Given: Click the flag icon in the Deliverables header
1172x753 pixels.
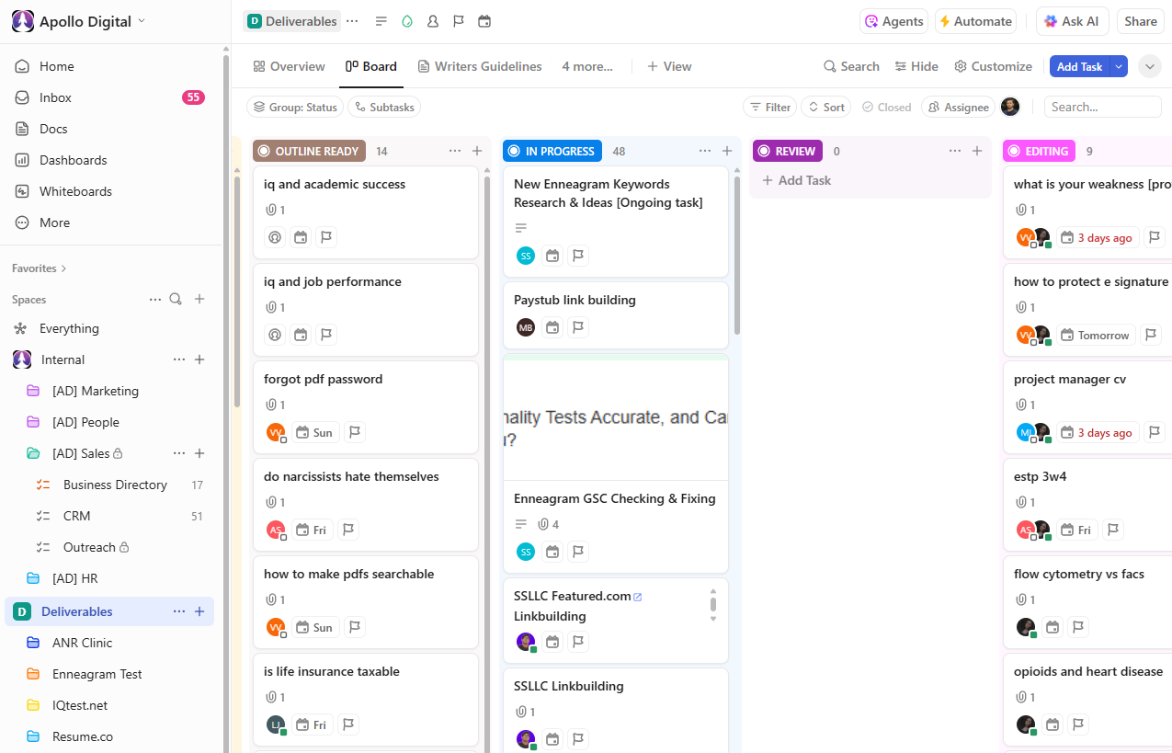Looking at the screenshot, I should click(459, 21).
